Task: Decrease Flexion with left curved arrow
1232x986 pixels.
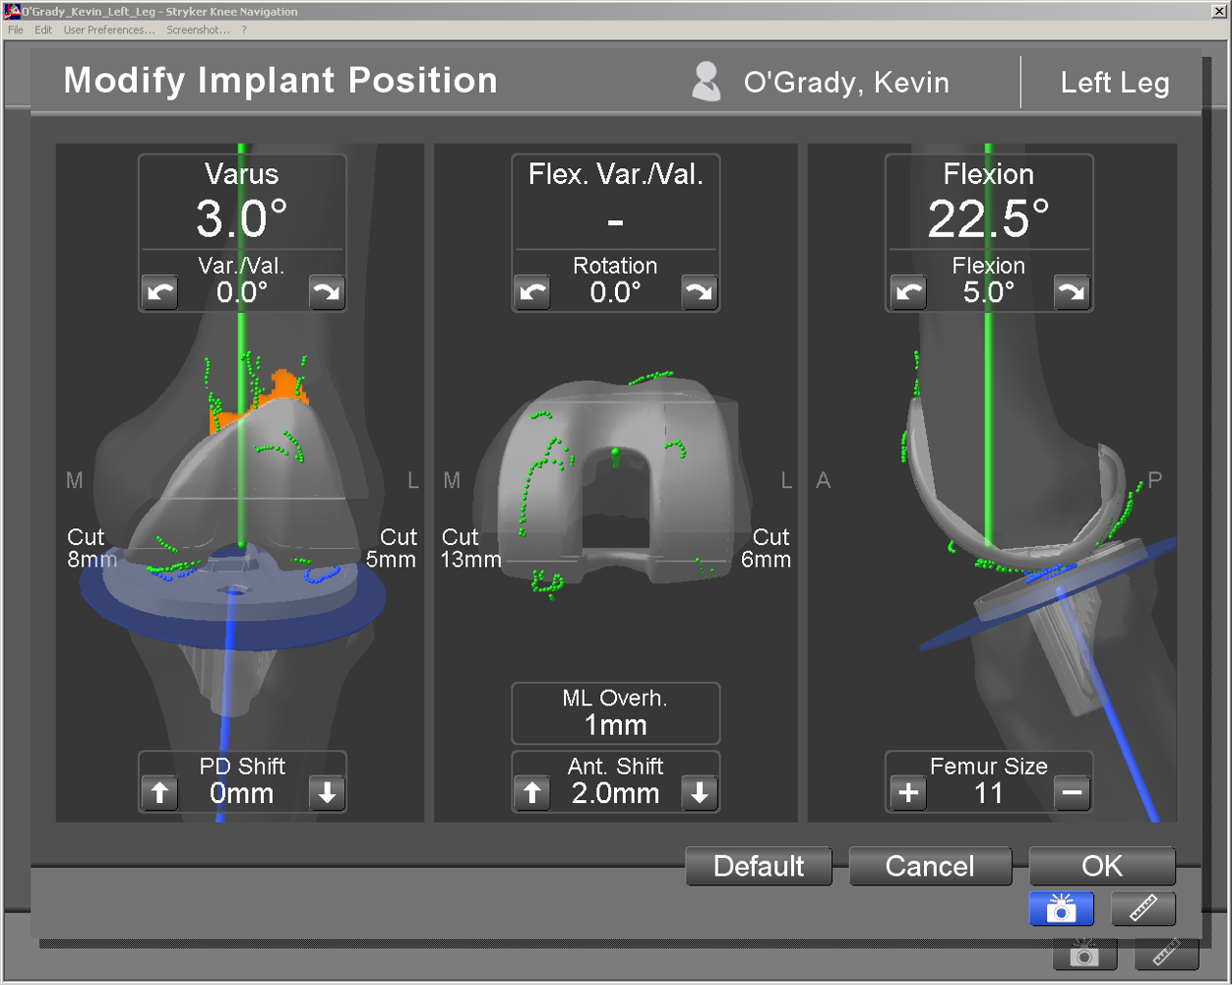Action: (908, 292)
